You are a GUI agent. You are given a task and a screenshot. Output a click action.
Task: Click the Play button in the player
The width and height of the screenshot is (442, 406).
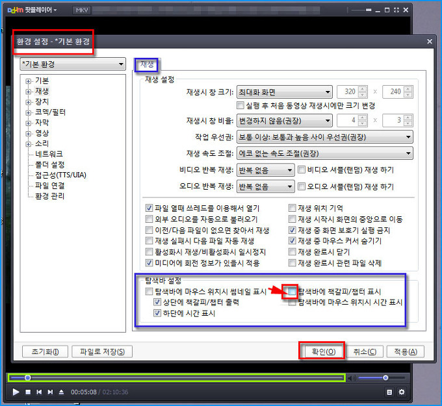(x=16, y=392)
